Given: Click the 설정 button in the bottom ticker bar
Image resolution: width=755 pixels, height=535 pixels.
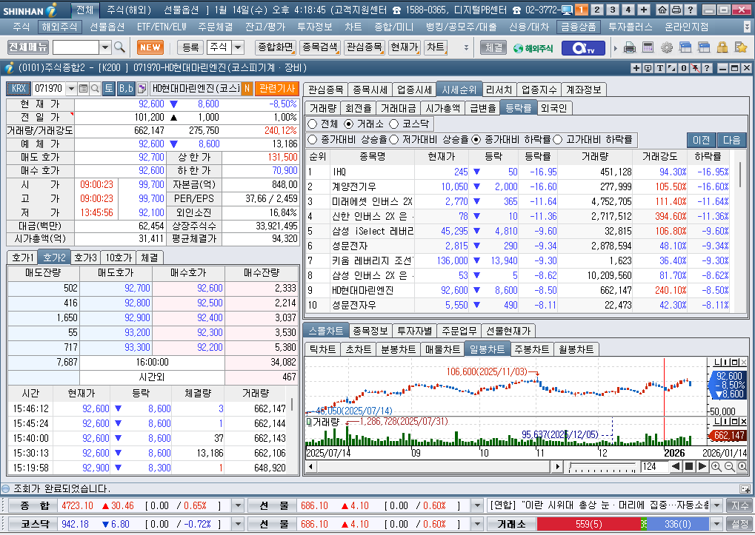Looking at the screenshot, I should (739, 524).
